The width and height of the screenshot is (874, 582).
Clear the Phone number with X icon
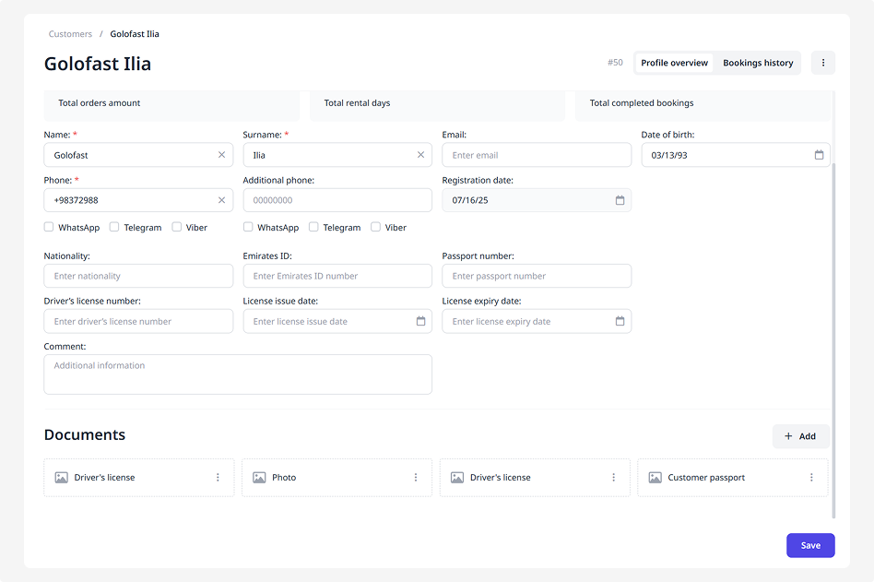(x=221, y=200)
